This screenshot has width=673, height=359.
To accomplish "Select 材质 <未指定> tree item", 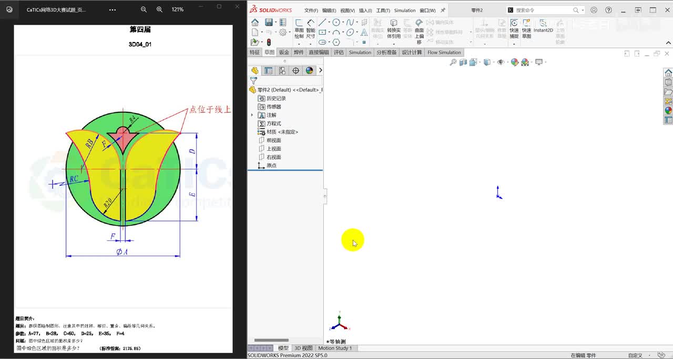I will [x=282, y=132].
